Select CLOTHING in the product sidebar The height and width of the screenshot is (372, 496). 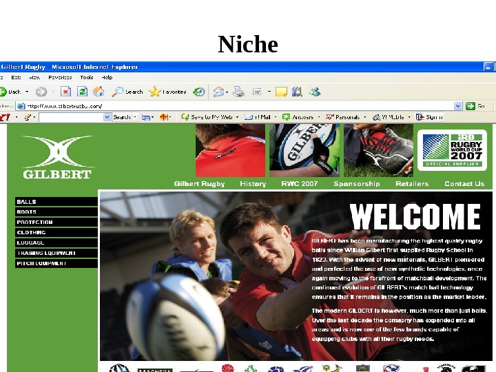(56, 233)
